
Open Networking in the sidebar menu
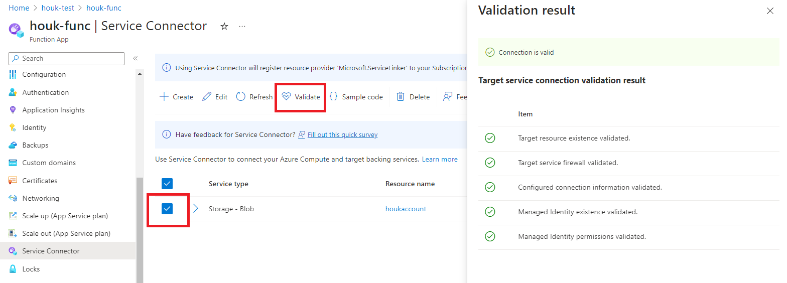(x=41, y=198)
